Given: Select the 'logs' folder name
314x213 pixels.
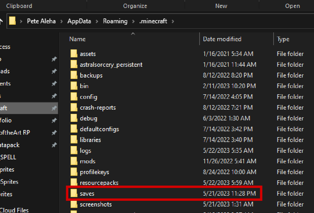Looking at the screenshot, I should (85, 151).
